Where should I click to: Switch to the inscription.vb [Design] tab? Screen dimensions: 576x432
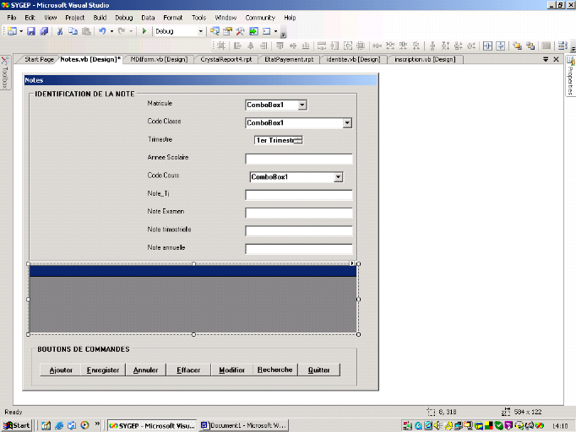pos(425,60)
